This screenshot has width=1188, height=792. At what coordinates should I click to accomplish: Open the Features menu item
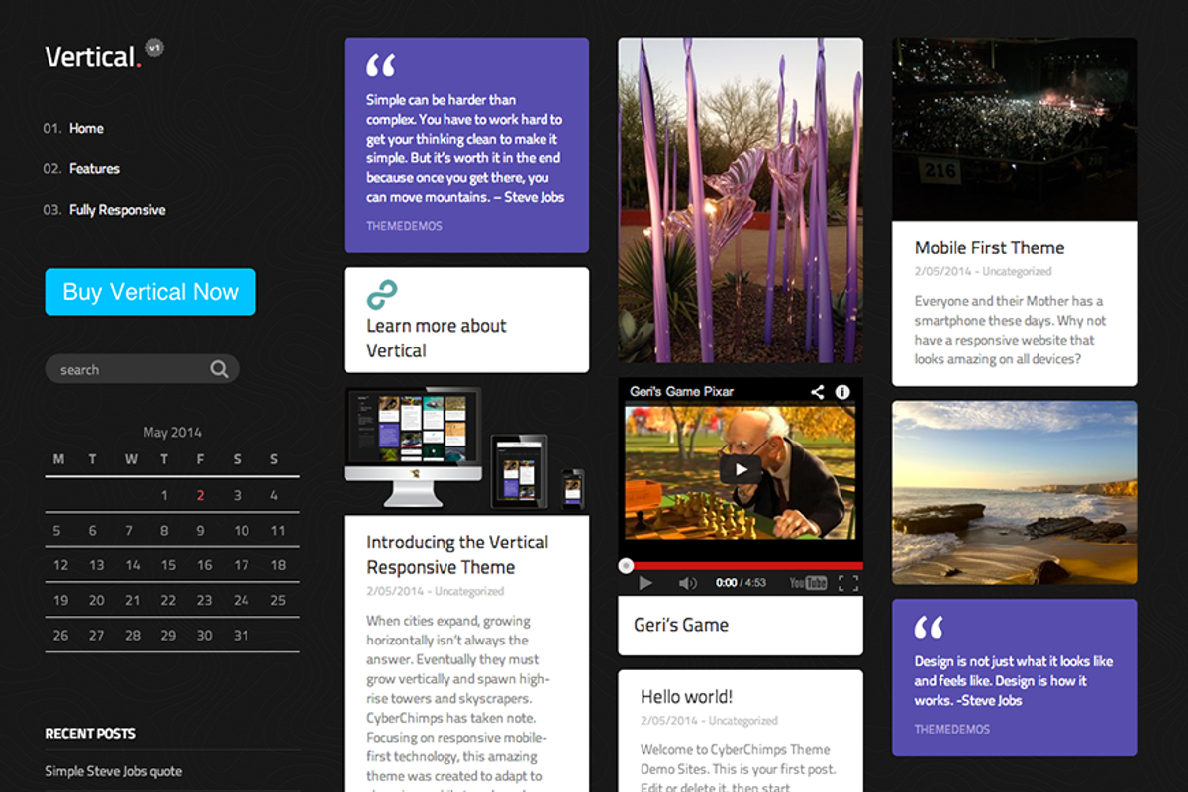coord(94,169)
